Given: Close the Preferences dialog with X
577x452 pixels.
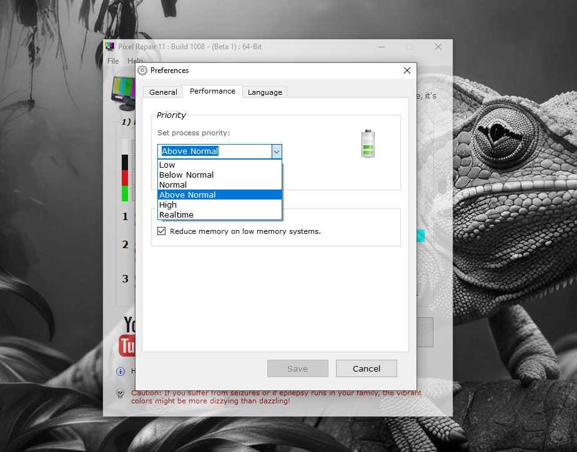Looking at the screenshot, I should (x=407, y=70).
